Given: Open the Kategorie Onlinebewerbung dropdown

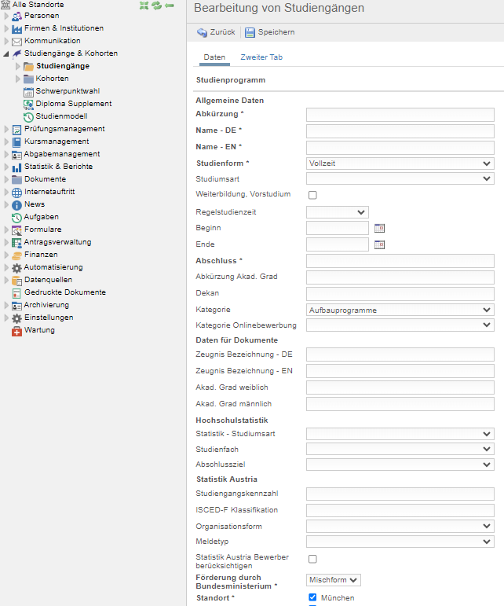Looking at the screenshot, I should coord(400,325).
